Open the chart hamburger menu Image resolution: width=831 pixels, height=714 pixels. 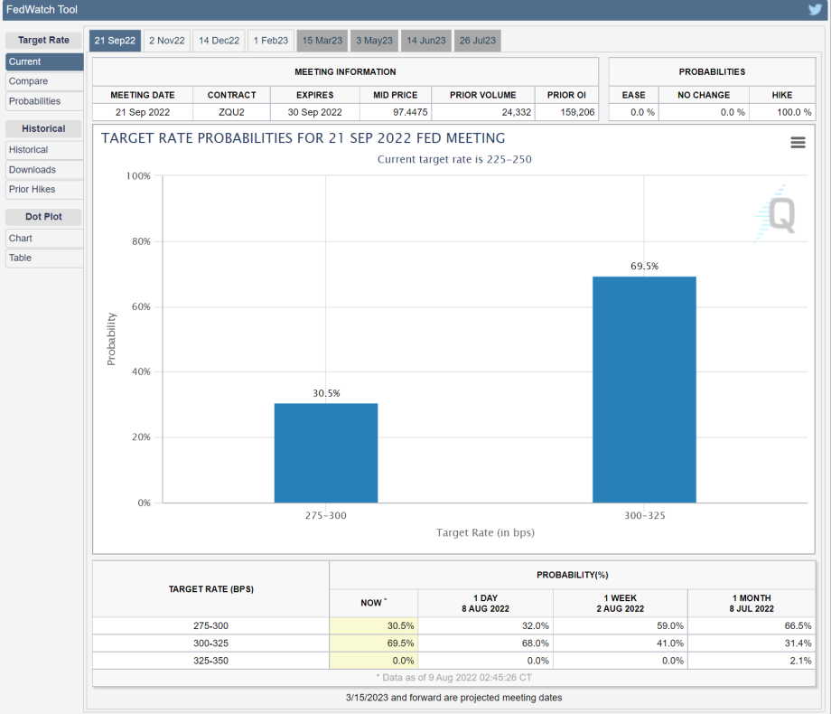pos(798,143)
